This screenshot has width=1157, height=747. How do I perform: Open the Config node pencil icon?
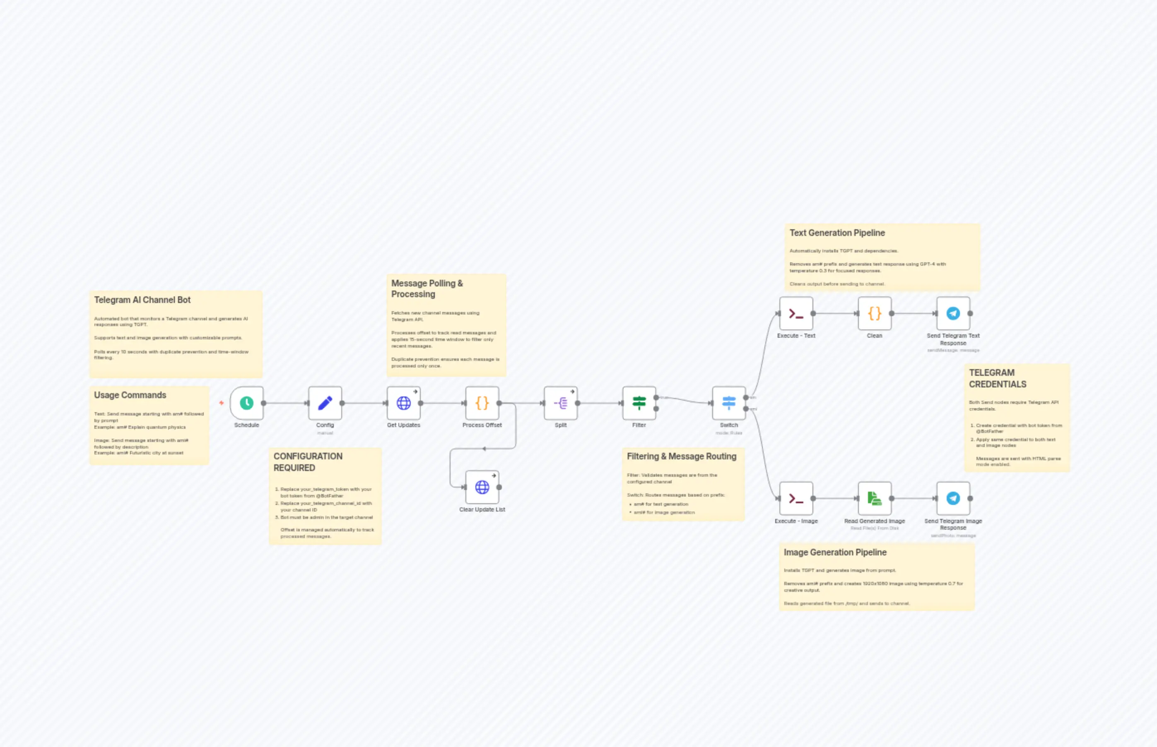point(325,403)
